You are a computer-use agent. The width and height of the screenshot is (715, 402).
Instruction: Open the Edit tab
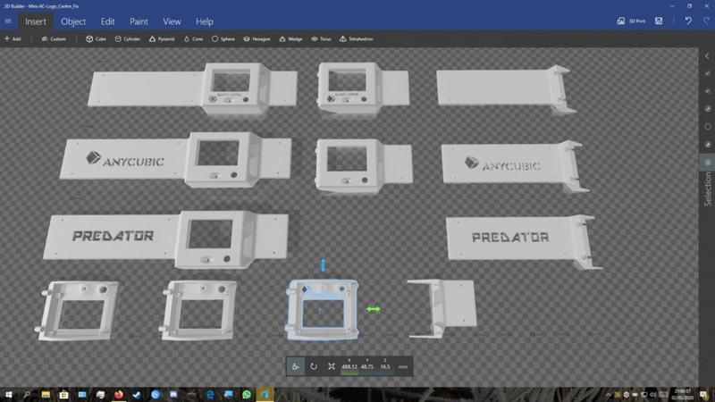pos(107,21)
